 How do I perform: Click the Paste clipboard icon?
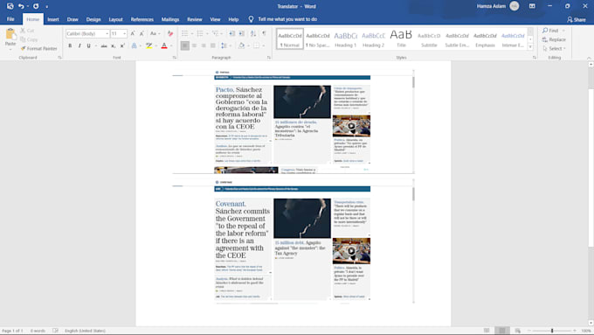click(x=10, y=34)
